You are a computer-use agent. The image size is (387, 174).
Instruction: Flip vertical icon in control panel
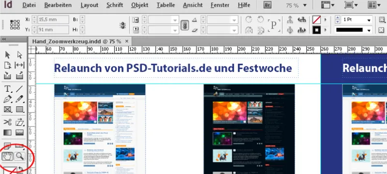(x=261, y=30)
